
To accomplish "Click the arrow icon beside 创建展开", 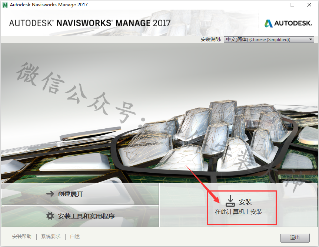I will 50,194.
